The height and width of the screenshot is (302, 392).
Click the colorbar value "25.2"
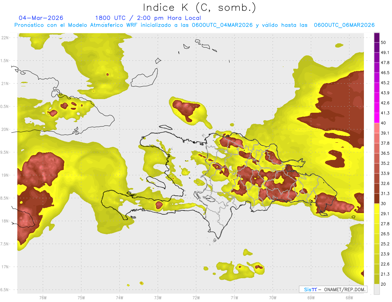coord(385,244)
